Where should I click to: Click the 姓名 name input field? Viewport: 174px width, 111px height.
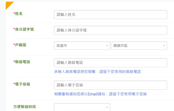pos(110,15)
